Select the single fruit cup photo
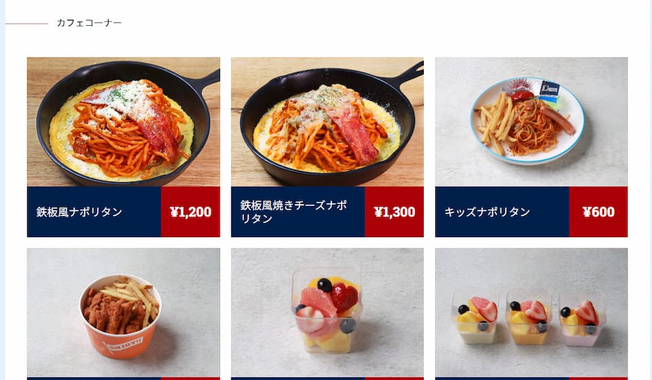 pos(327,313)
